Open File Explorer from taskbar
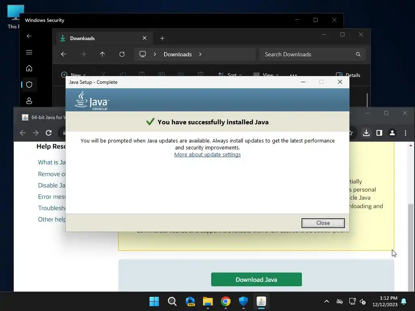415x311 pixels. tap(208, 301)
